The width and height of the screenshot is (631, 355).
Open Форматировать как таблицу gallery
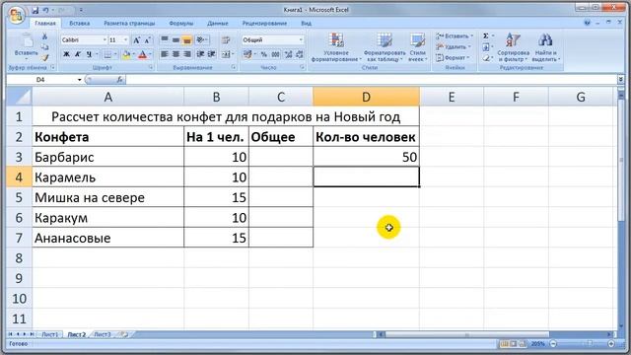[x=385, y=47]
